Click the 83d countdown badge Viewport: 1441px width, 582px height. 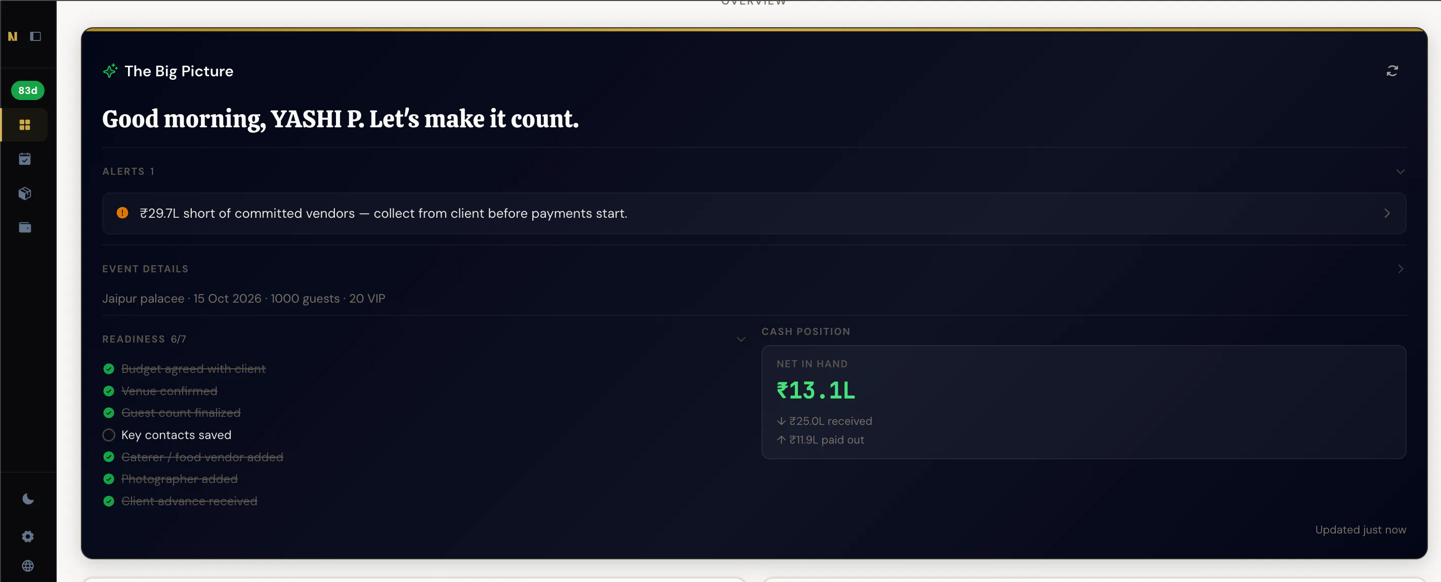[x=27, y=90]
